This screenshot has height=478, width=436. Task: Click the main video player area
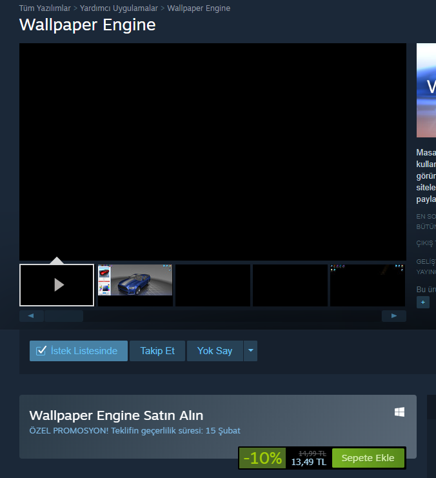click(212, 152)
